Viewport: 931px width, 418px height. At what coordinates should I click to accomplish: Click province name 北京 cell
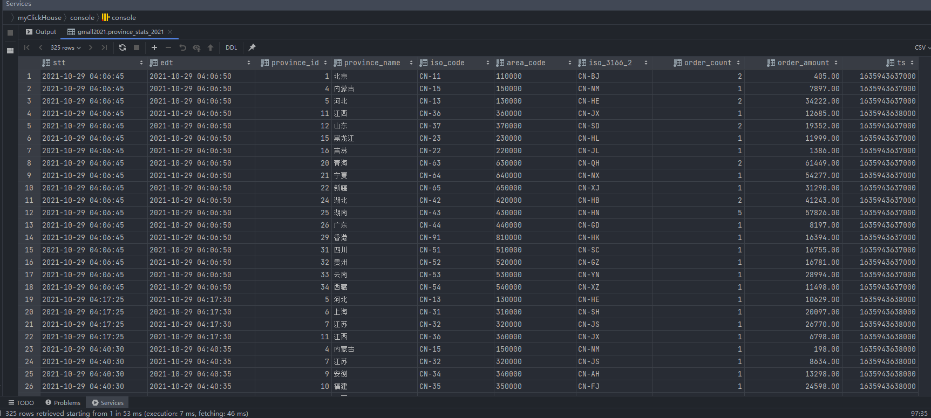(374, 77)
